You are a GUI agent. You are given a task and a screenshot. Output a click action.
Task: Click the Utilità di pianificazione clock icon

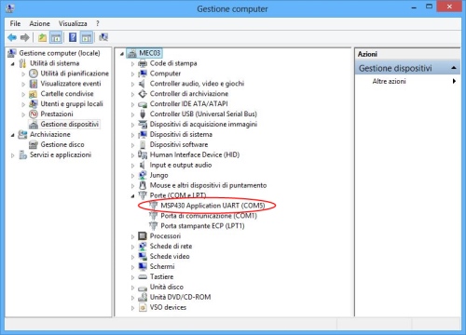34,74
